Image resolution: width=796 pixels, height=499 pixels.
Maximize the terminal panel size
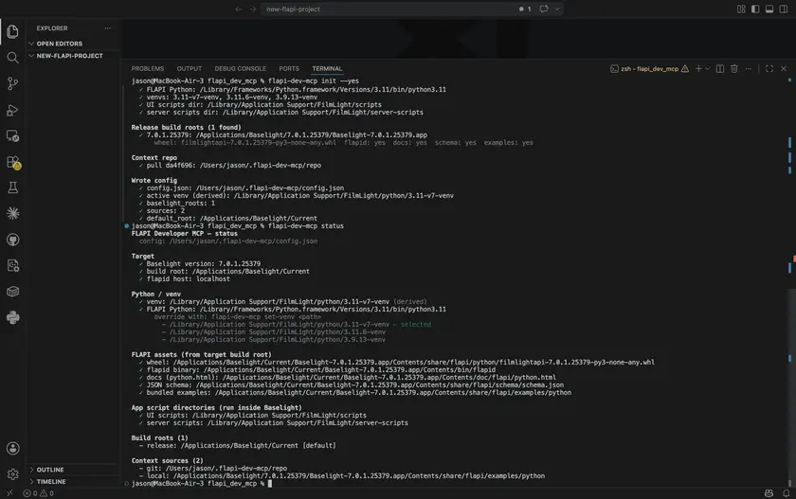(769, 69)
